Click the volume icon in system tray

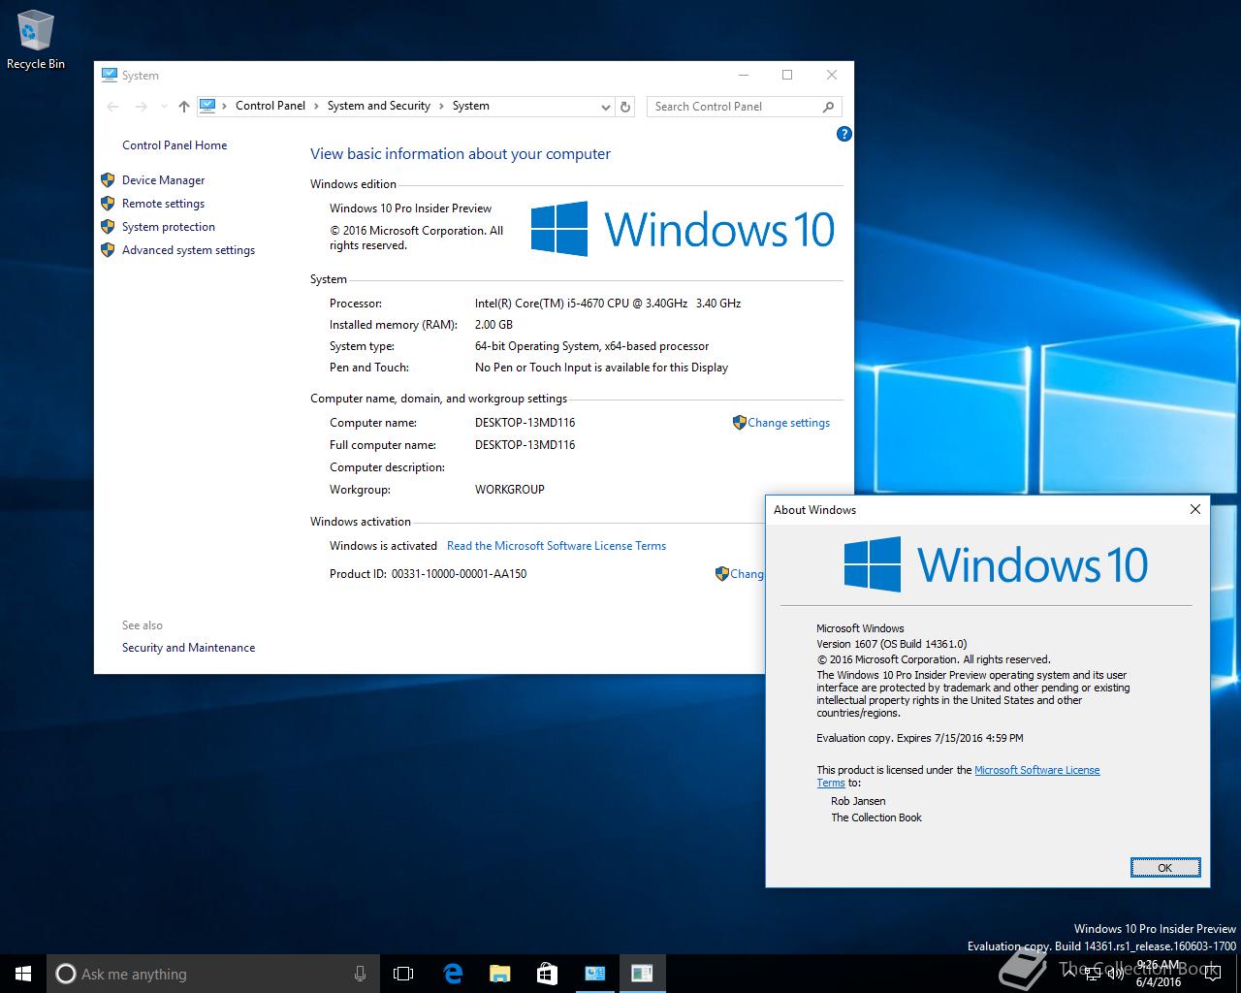click(x=1116, y=974)
